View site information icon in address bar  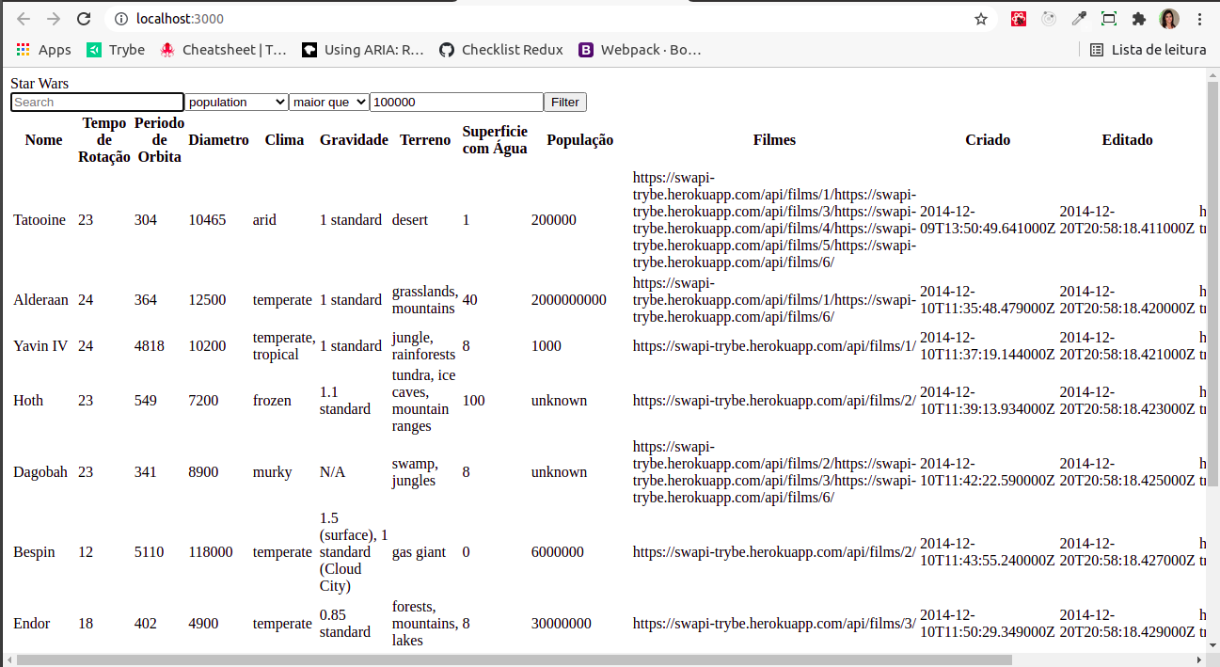[120, 19]
